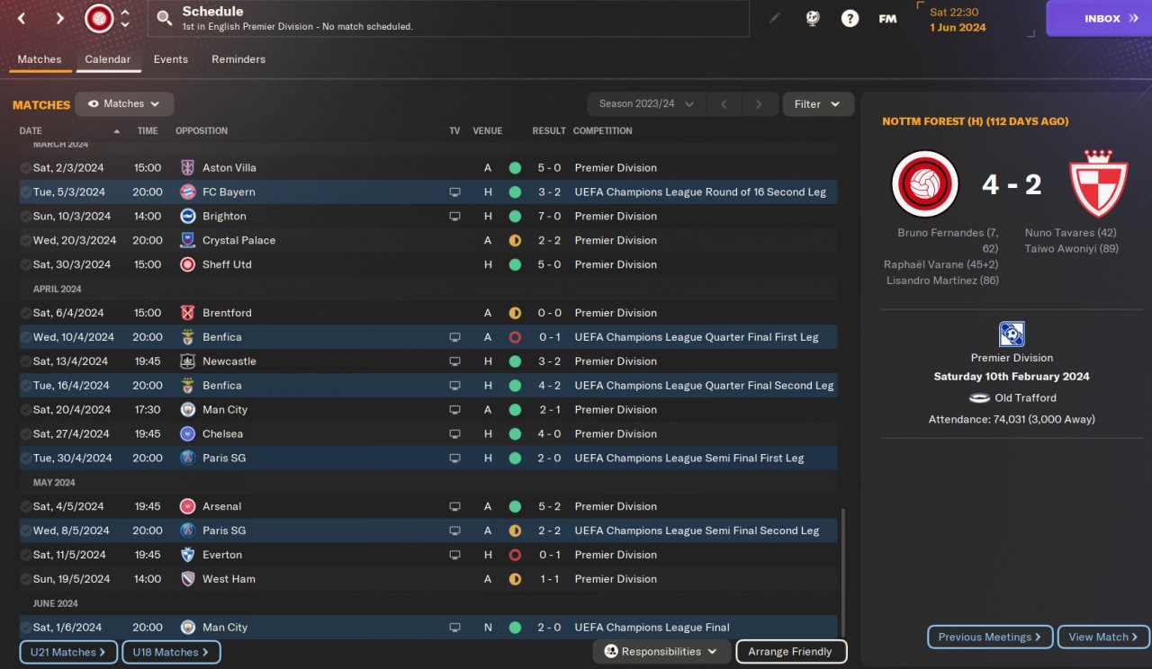Click the Competition column header
The width and height of the screenshot is (1152, 669).
[603, 131]
